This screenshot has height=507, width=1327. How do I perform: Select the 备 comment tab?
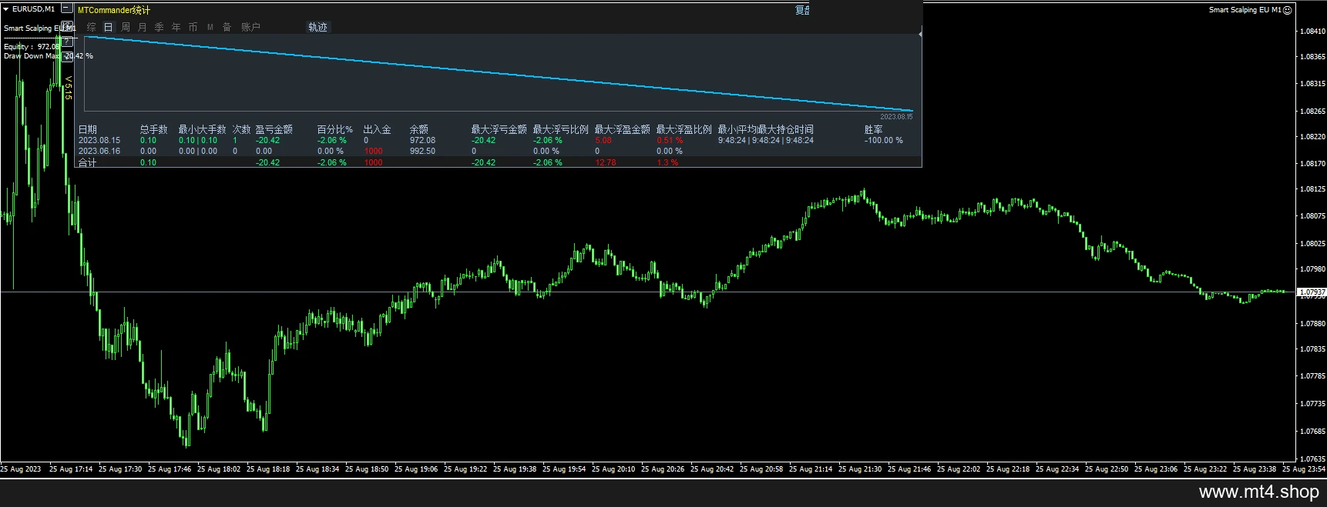coord(227,27)
